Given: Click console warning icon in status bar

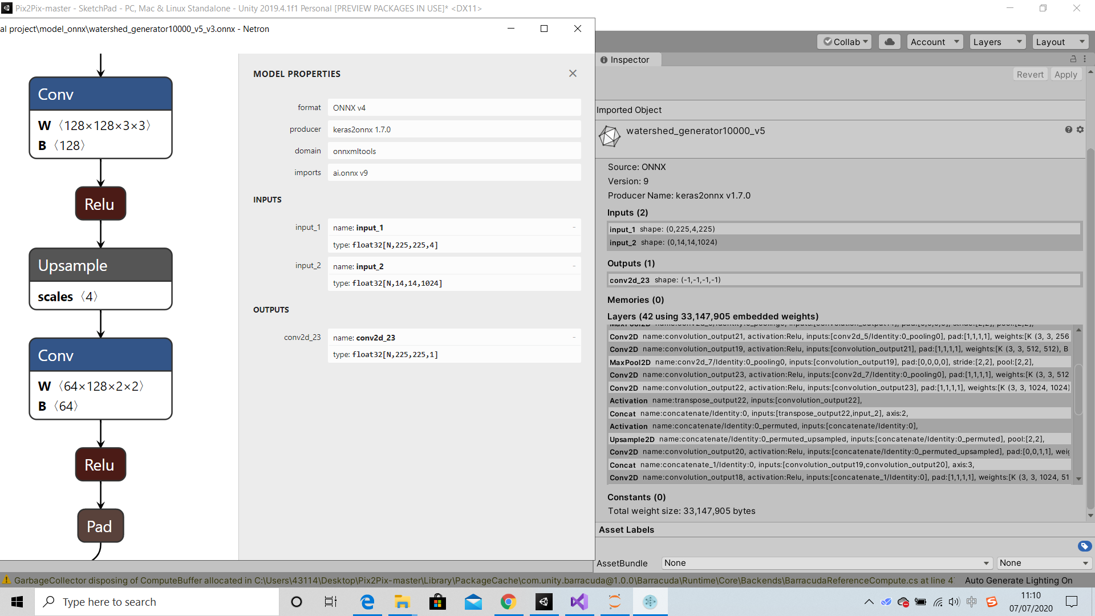Looking at the screenshot, I should click(x=7, y=580).
